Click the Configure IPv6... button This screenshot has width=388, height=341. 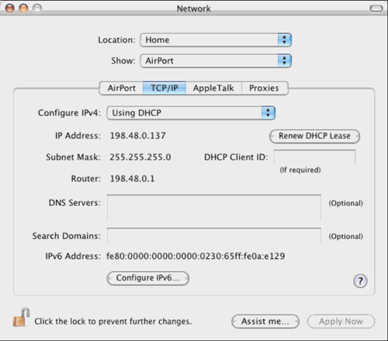pyautogui.click(x=148, y=278)
